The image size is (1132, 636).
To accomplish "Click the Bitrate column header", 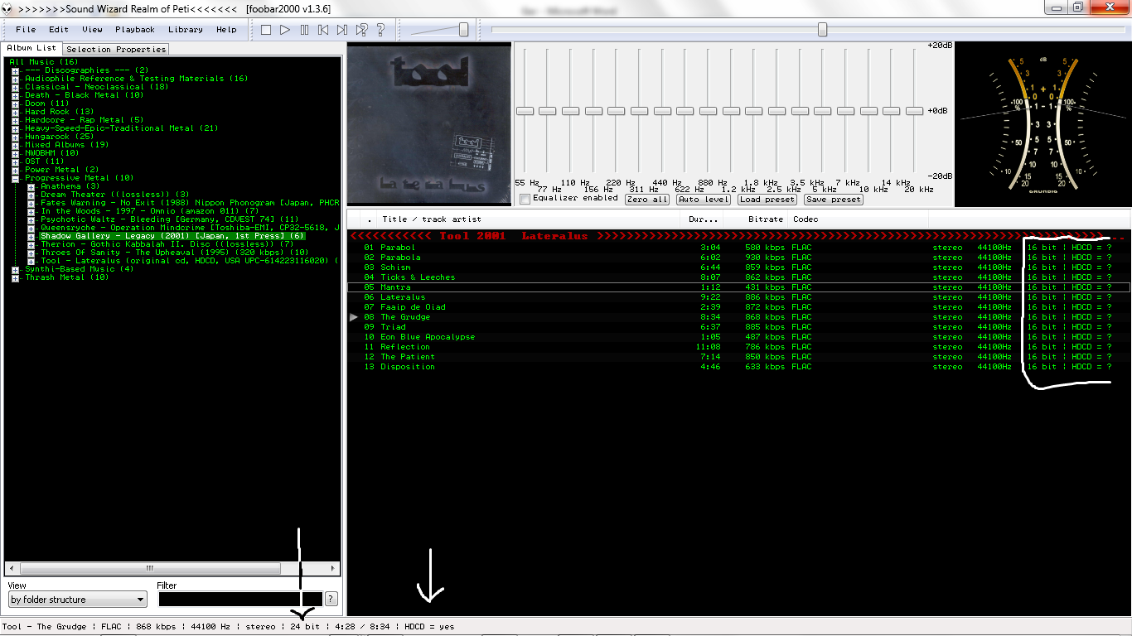I will (x=755, y=219).
